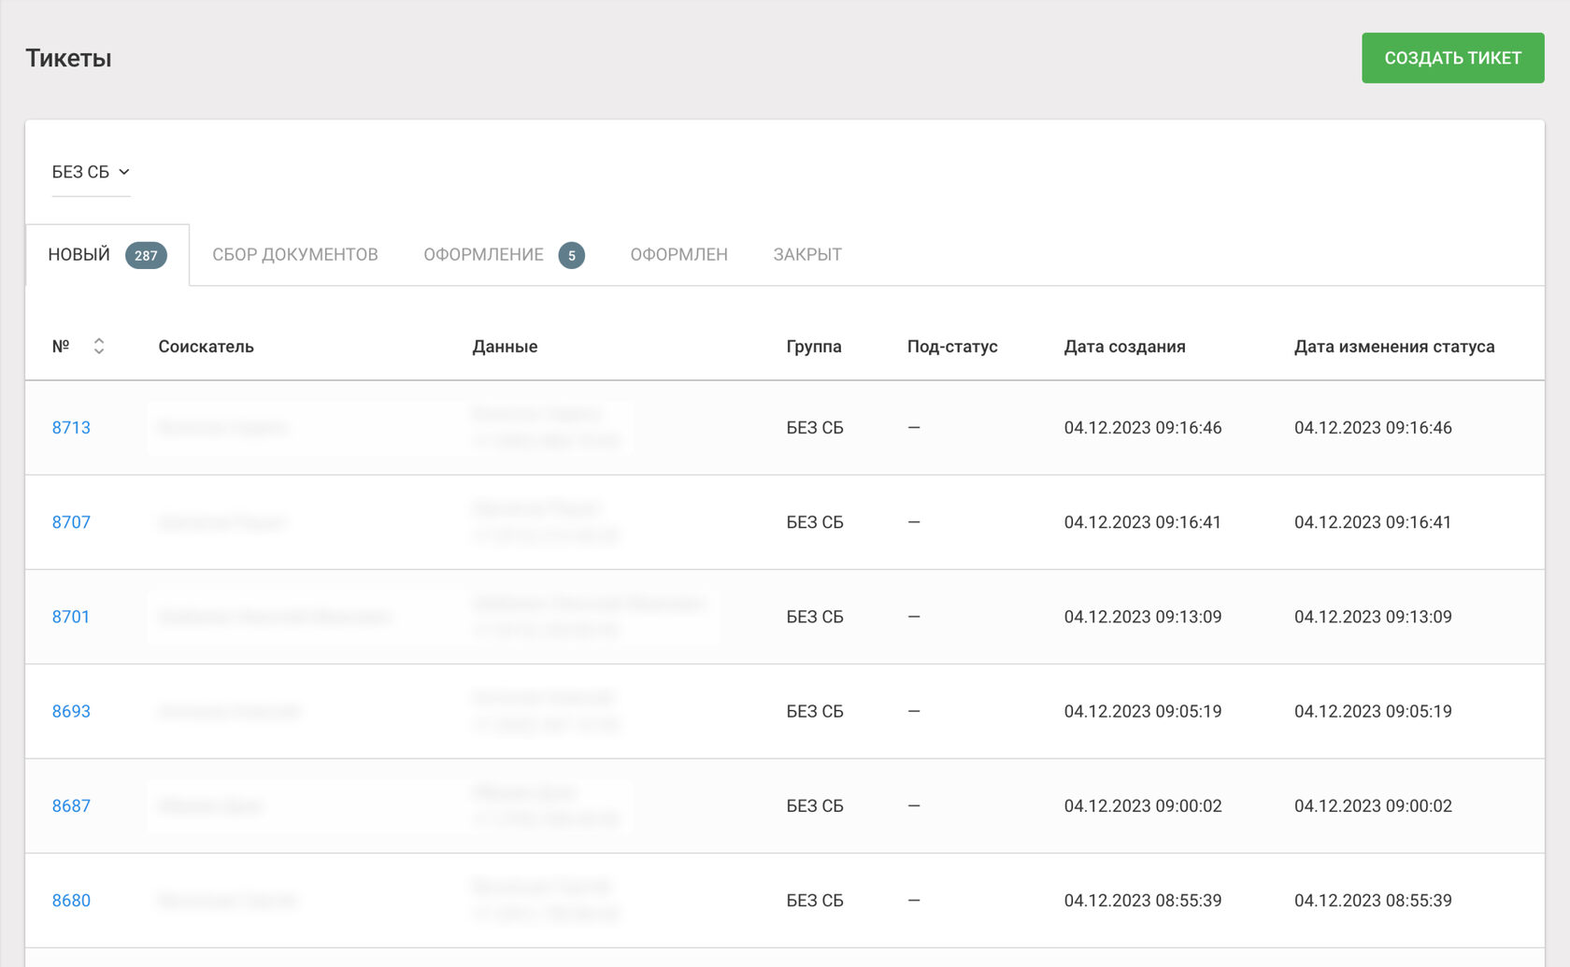Click the Дата изменения статуса column header

1394,347
